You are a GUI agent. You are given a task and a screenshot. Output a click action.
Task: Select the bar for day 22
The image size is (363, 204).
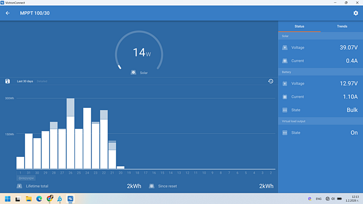104,140
